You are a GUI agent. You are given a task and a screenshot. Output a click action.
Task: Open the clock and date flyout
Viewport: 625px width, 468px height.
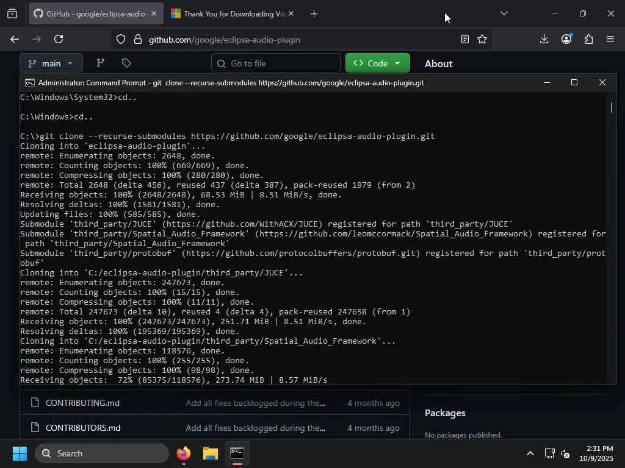pyautogui.click(x=596, y=453)
